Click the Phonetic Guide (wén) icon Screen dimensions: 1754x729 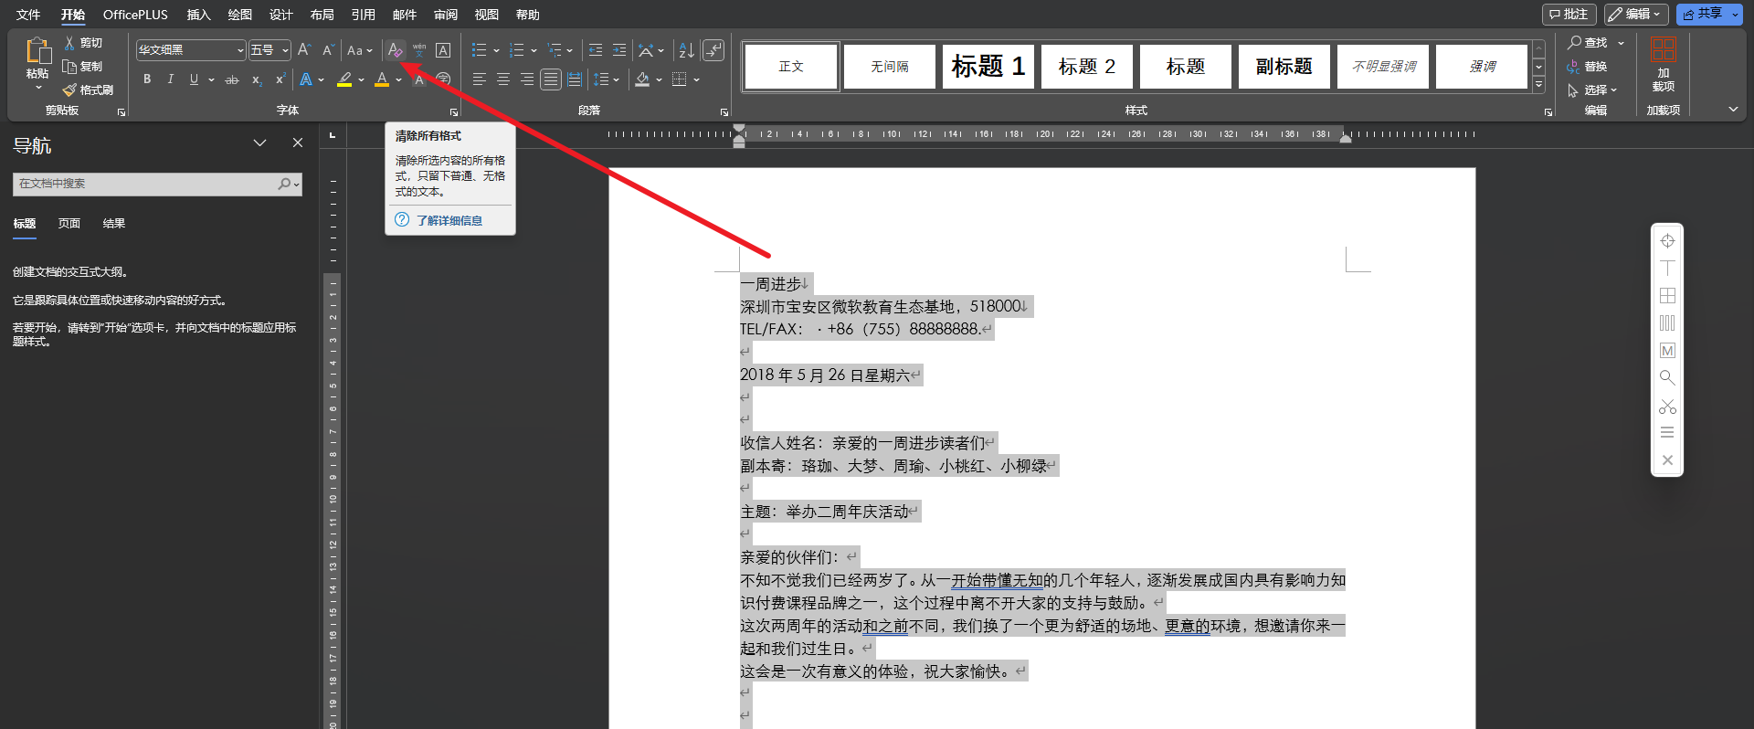click(419, 50)
